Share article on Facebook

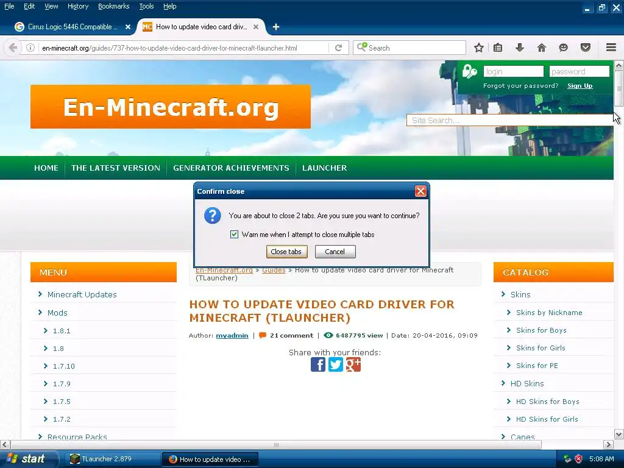click(318, 364)
